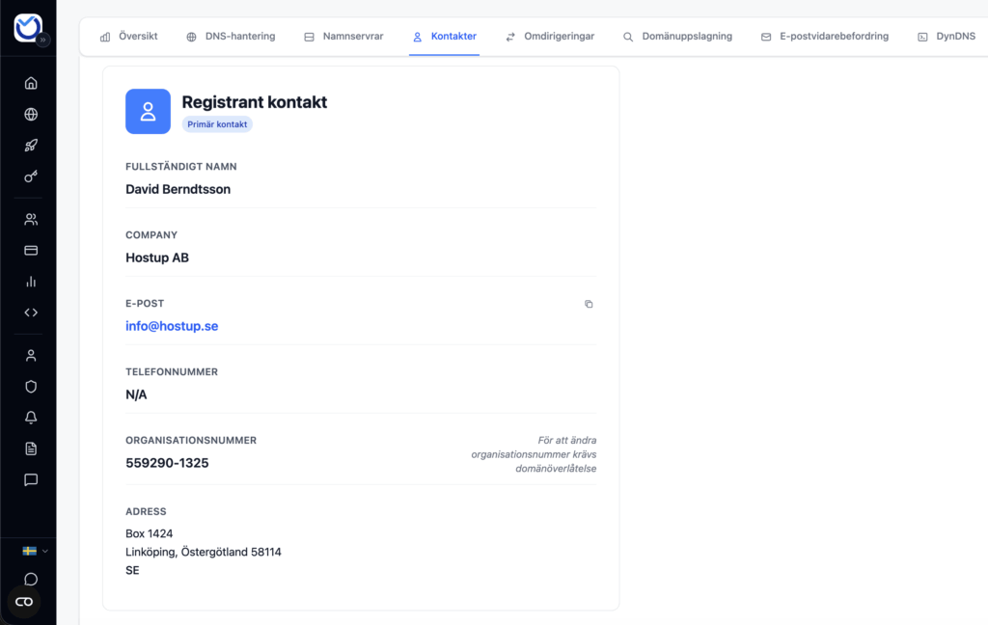Click the bar chart statistics icon
Image resolution: width=988 pixels, height=625 pixels.
click(x=31, y=282)
